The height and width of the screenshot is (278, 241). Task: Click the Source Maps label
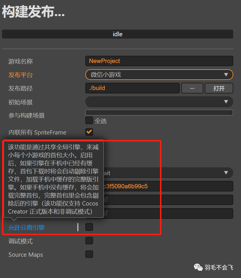[26, 255]
